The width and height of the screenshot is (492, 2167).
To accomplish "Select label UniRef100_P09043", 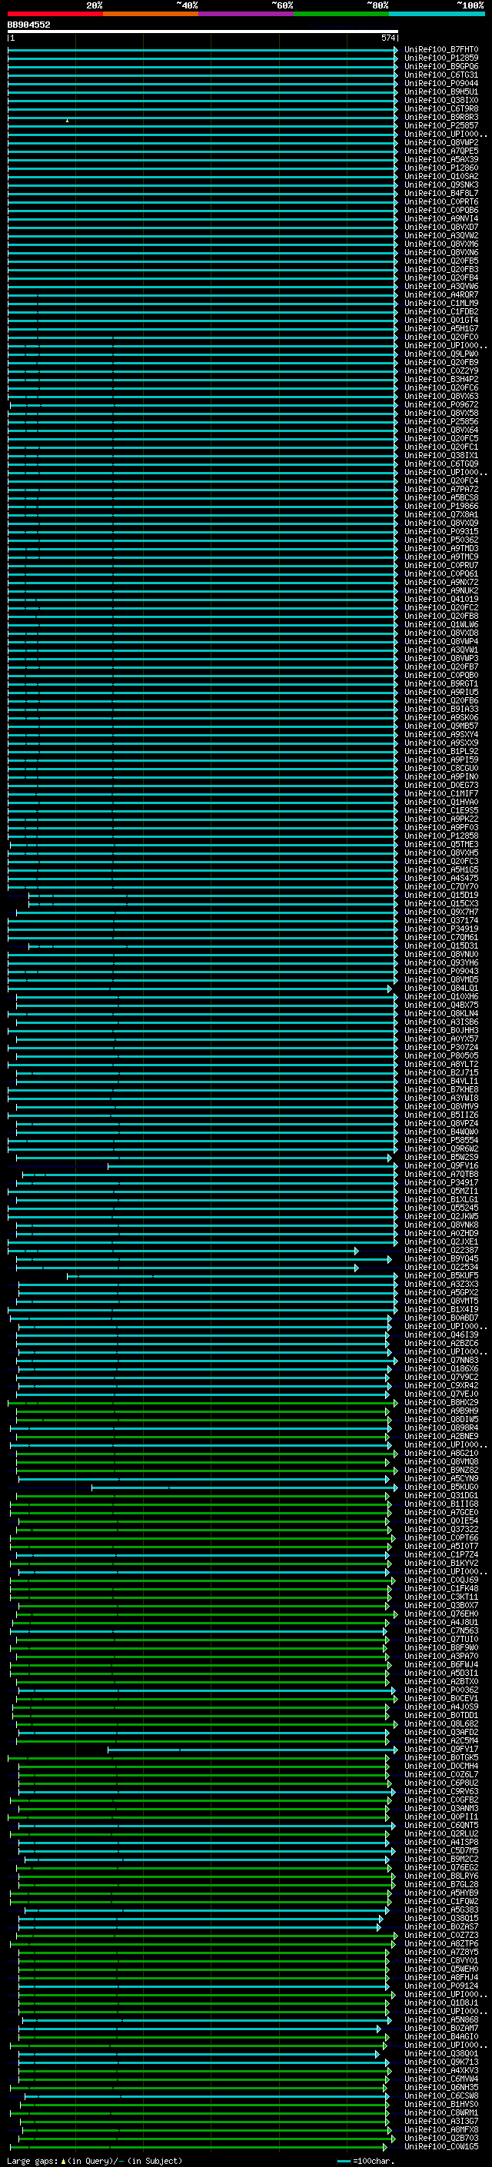I will (441, 972).
